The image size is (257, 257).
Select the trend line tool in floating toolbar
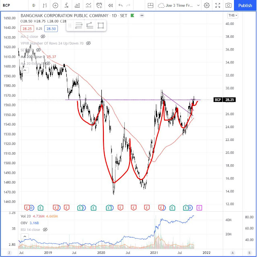90,26
